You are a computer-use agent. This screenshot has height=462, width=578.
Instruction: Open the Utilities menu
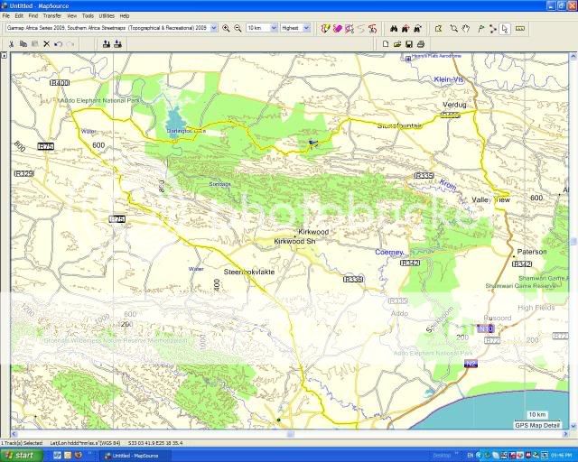coord(107,16)
